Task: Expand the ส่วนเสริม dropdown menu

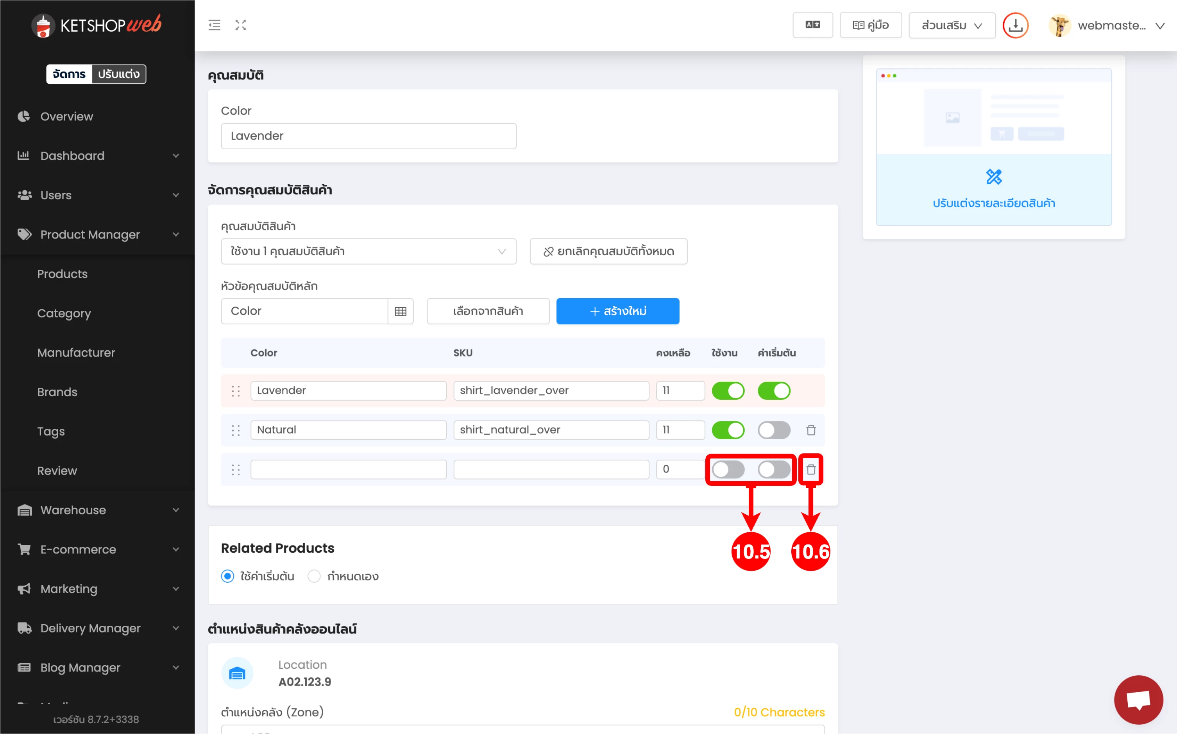Action: 951,25
